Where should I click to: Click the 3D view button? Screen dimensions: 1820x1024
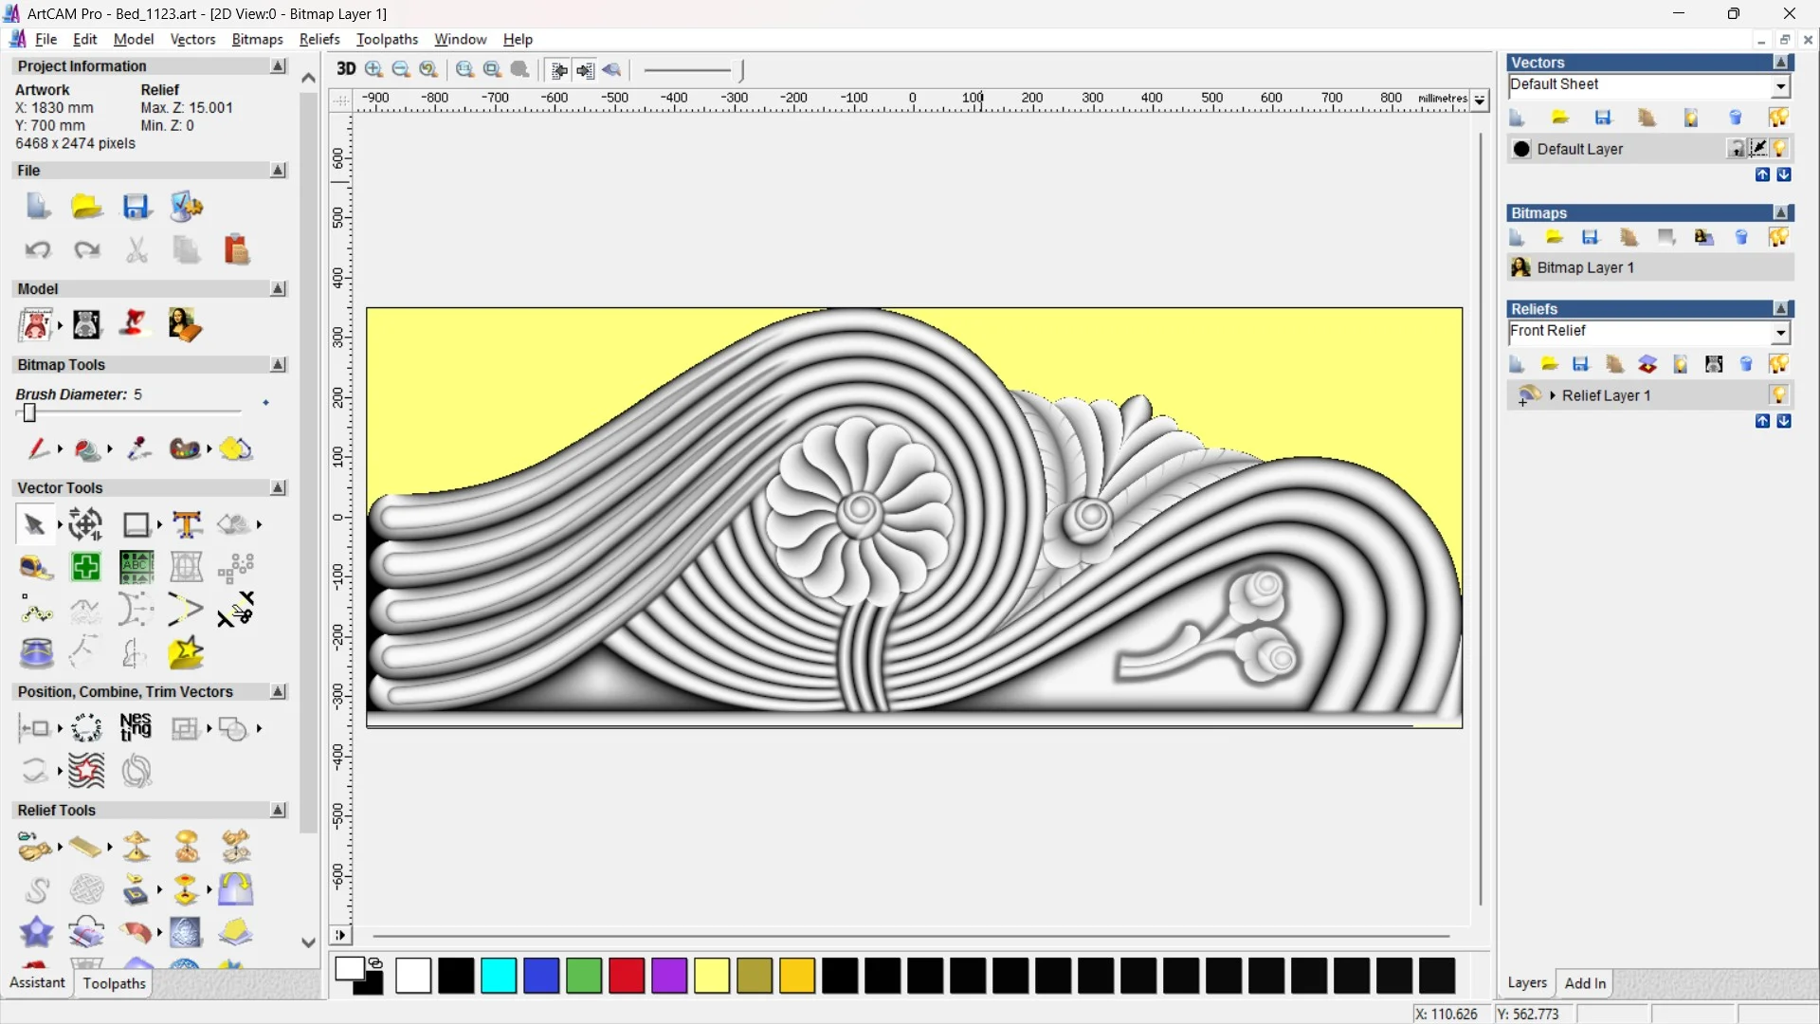[x=346, y=69]
